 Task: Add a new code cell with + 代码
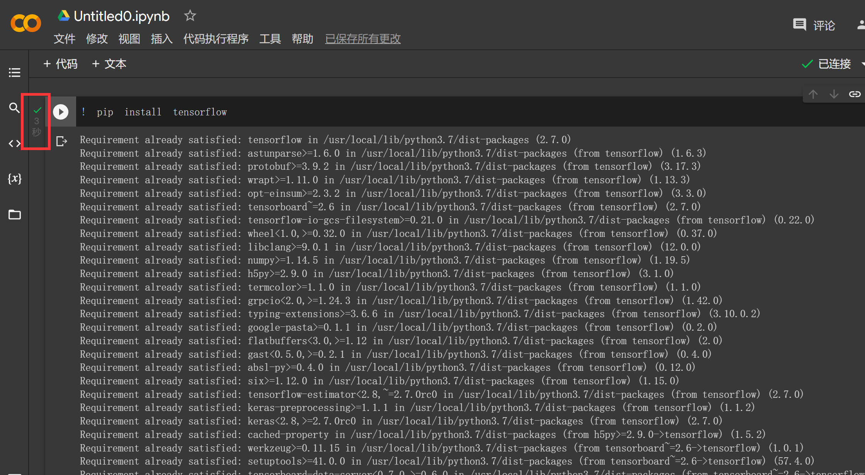pyautogui.click(x=60, y=64)
